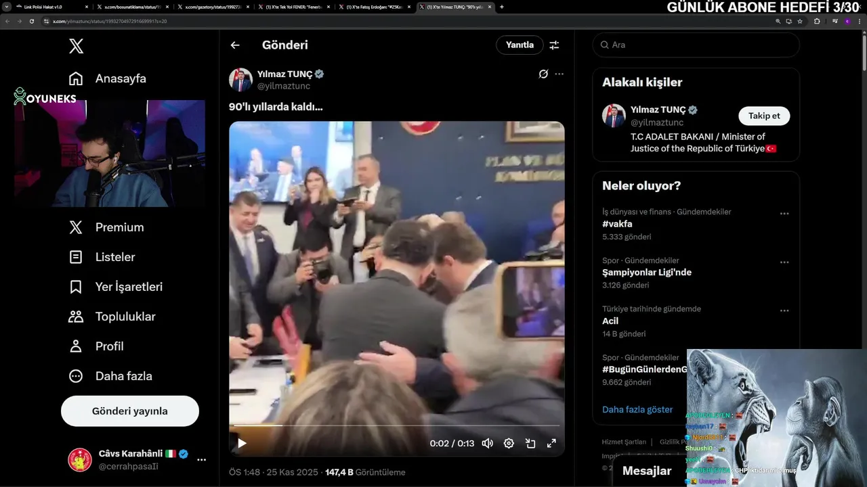Open Yılmaz TUNÇ avatar on the post
This screenshot has height=487, width=867.
tap(240, 80)
